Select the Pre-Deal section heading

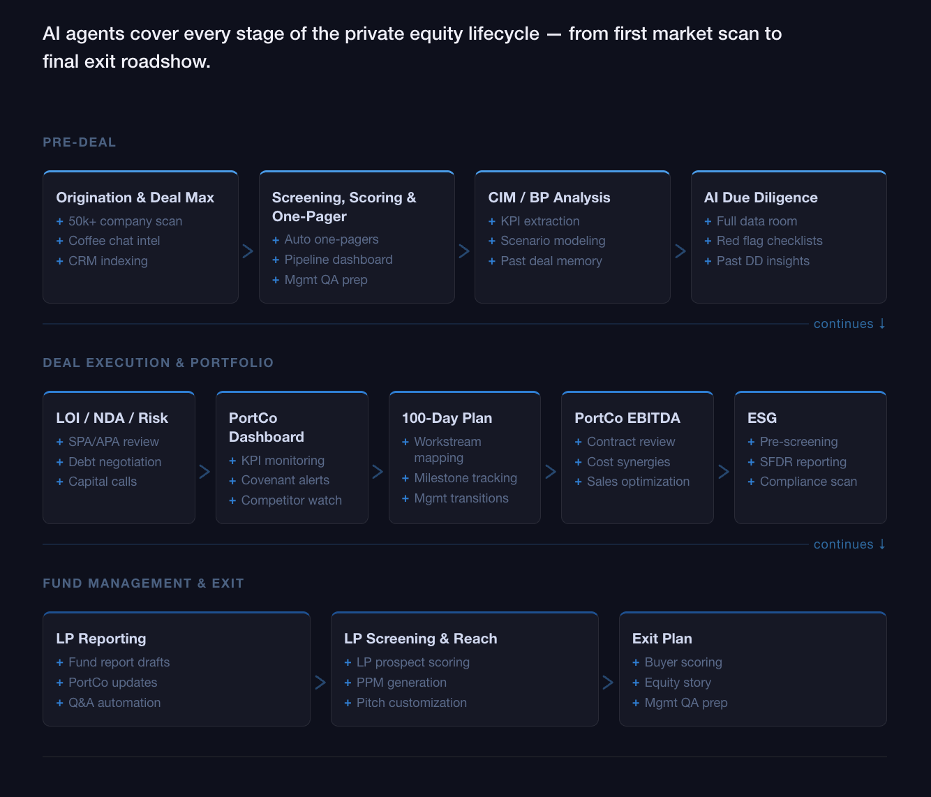[x=80, y=142]
